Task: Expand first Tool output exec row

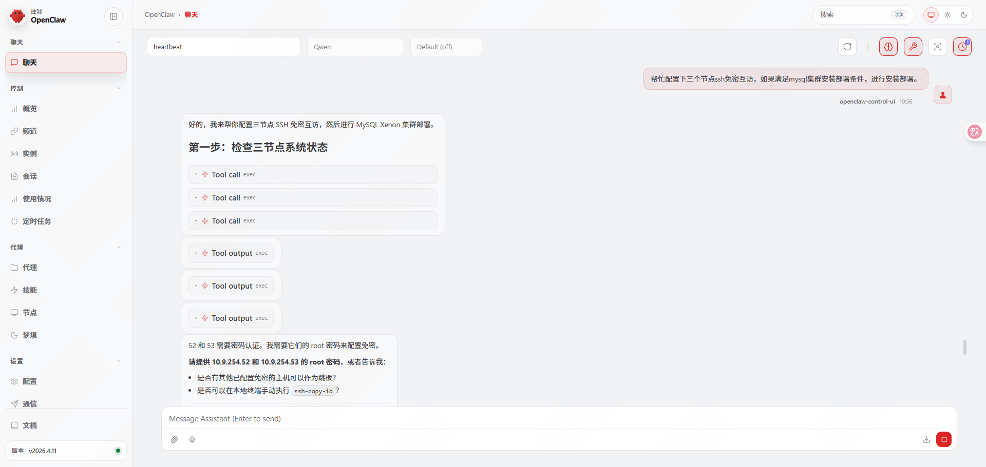Action: tap(231, 253)
